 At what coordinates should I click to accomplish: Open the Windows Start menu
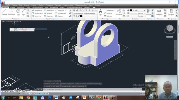(x=3, y=97)
